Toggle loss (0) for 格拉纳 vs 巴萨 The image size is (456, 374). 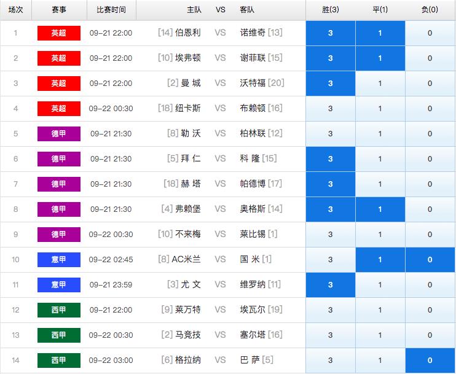pos(430,360)
